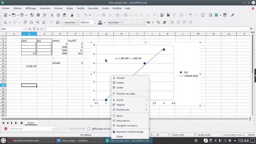Viewport: 256px width, 144px height.
Task: Click the Cut scissors icon in toolbar
Action: click(52, 15)
